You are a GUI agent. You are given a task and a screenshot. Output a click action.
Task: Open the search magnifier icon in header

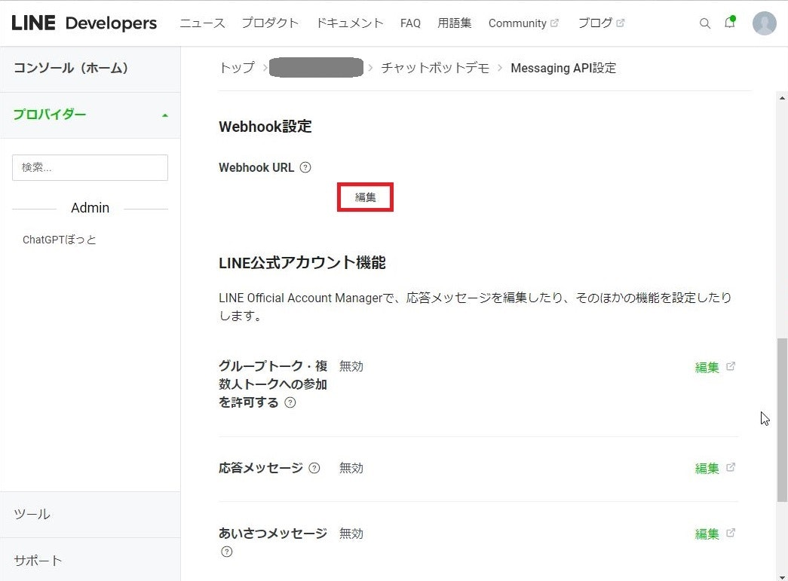pos(704,23)
